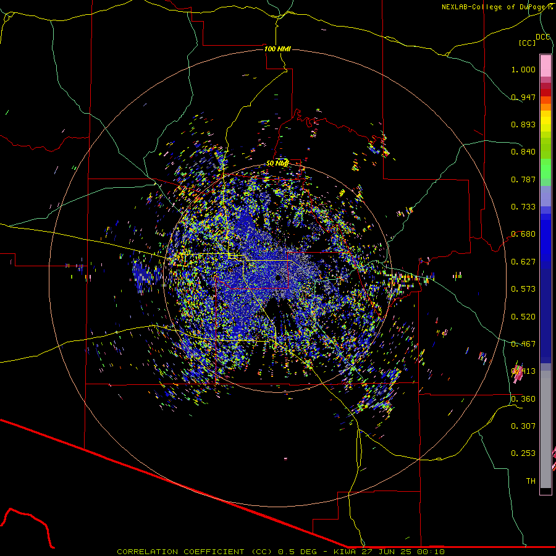Select the 0.307 scale value
Screen dimensions: 556x556
tap(523, 426)
